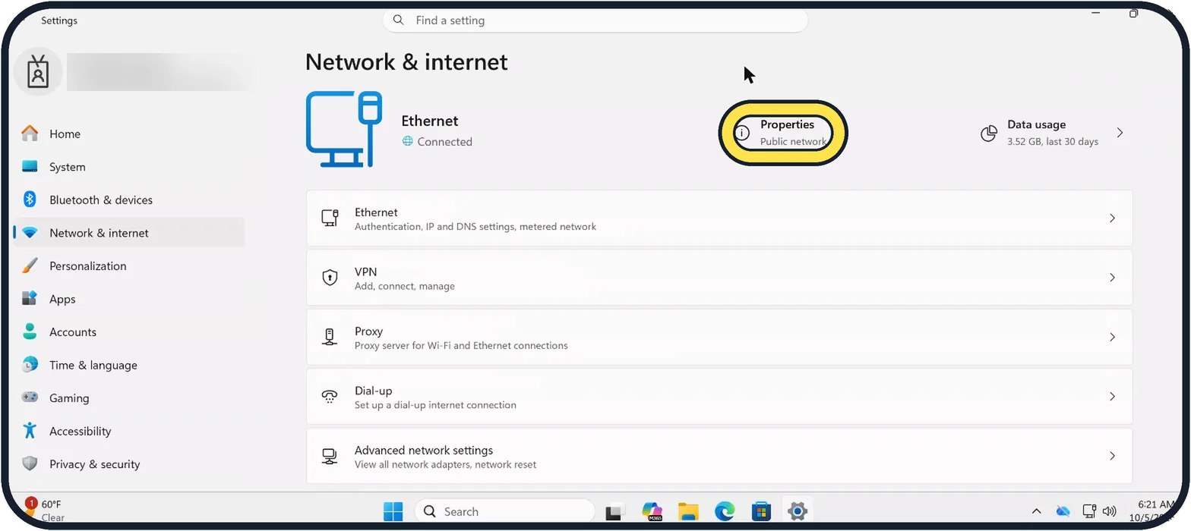The height and width of the screenshot is (531, 1191).
Task: Open Ethernet Properties (Public network)
Action: [782, 133]
